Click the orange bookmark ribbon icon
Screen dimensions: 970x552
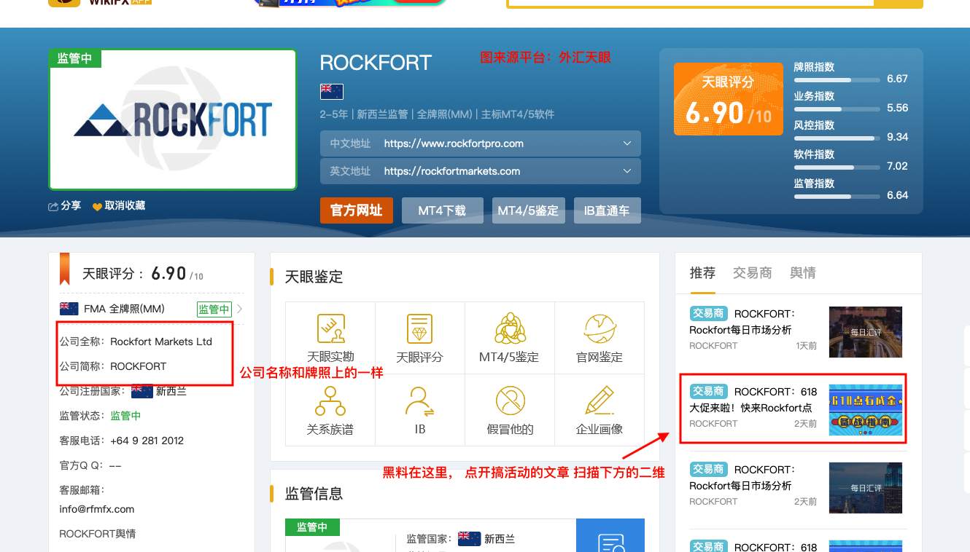(65, 269)
